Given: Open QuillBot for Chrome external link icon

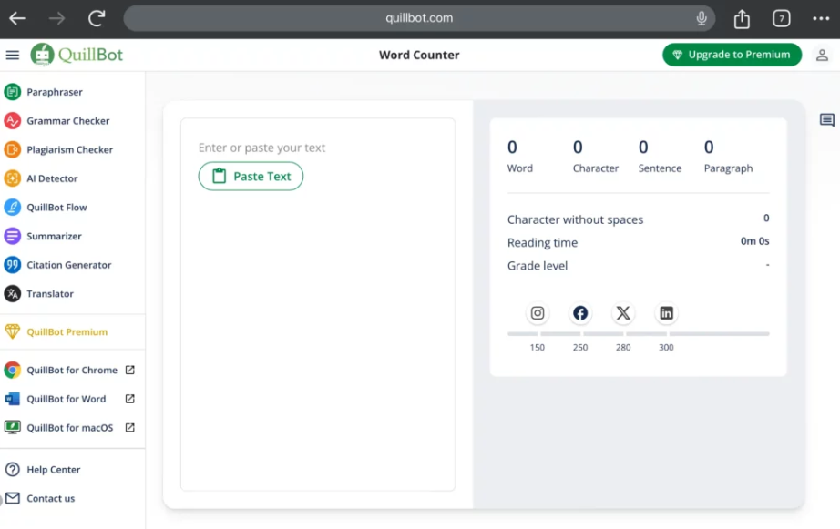Looking at the screenshot, I should coord(129,370).
